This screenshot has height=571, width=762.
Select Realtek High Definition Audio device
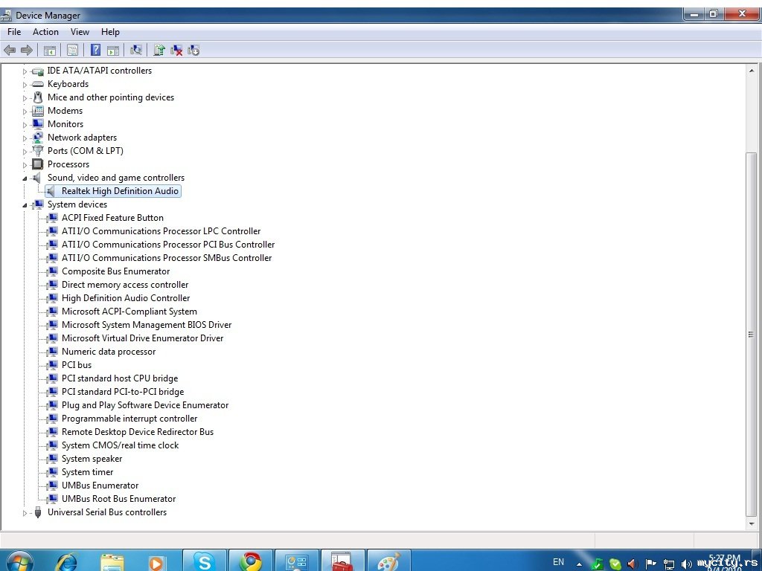pyautogui.click(x=120, y=191)
